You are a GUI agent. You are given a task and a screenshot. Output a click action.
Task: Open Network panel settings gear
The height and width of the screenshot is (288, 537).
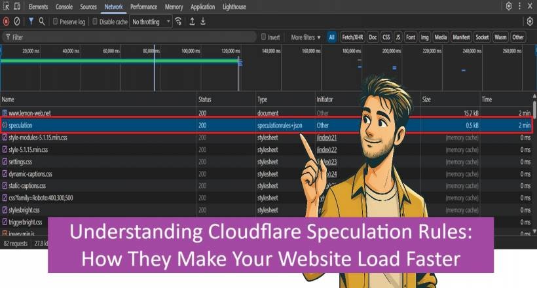[x=530, y=22]
